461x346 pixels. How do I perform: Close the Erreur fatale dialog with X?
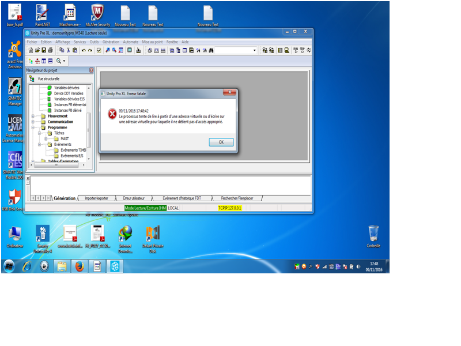(x=231, y=93)
